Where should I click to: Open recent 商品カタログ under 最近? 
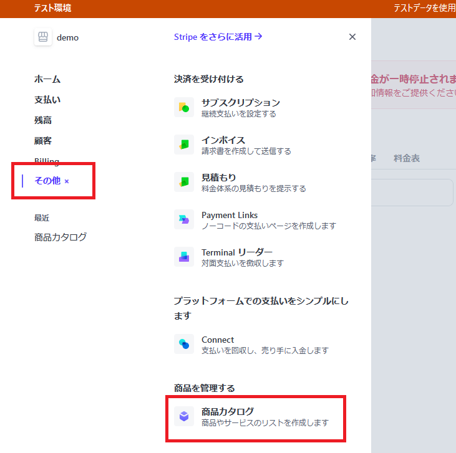pos(61,237)
